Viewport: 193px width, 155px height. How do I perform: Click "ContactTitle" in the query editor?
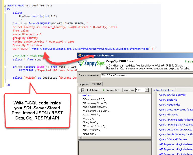click(x=96, y=111)
